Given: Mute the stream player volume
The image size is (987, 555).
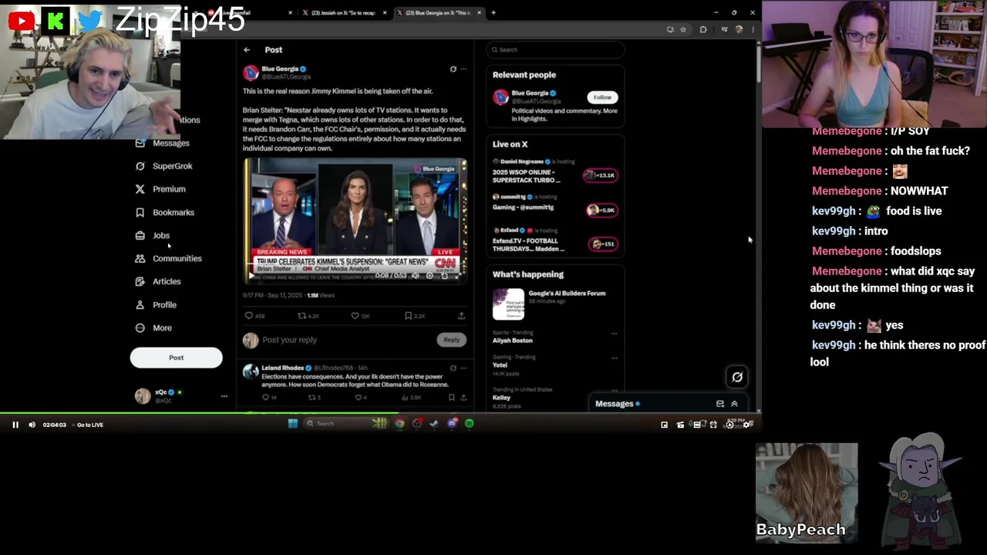Looking at the screenshot, I should (32, 425).
